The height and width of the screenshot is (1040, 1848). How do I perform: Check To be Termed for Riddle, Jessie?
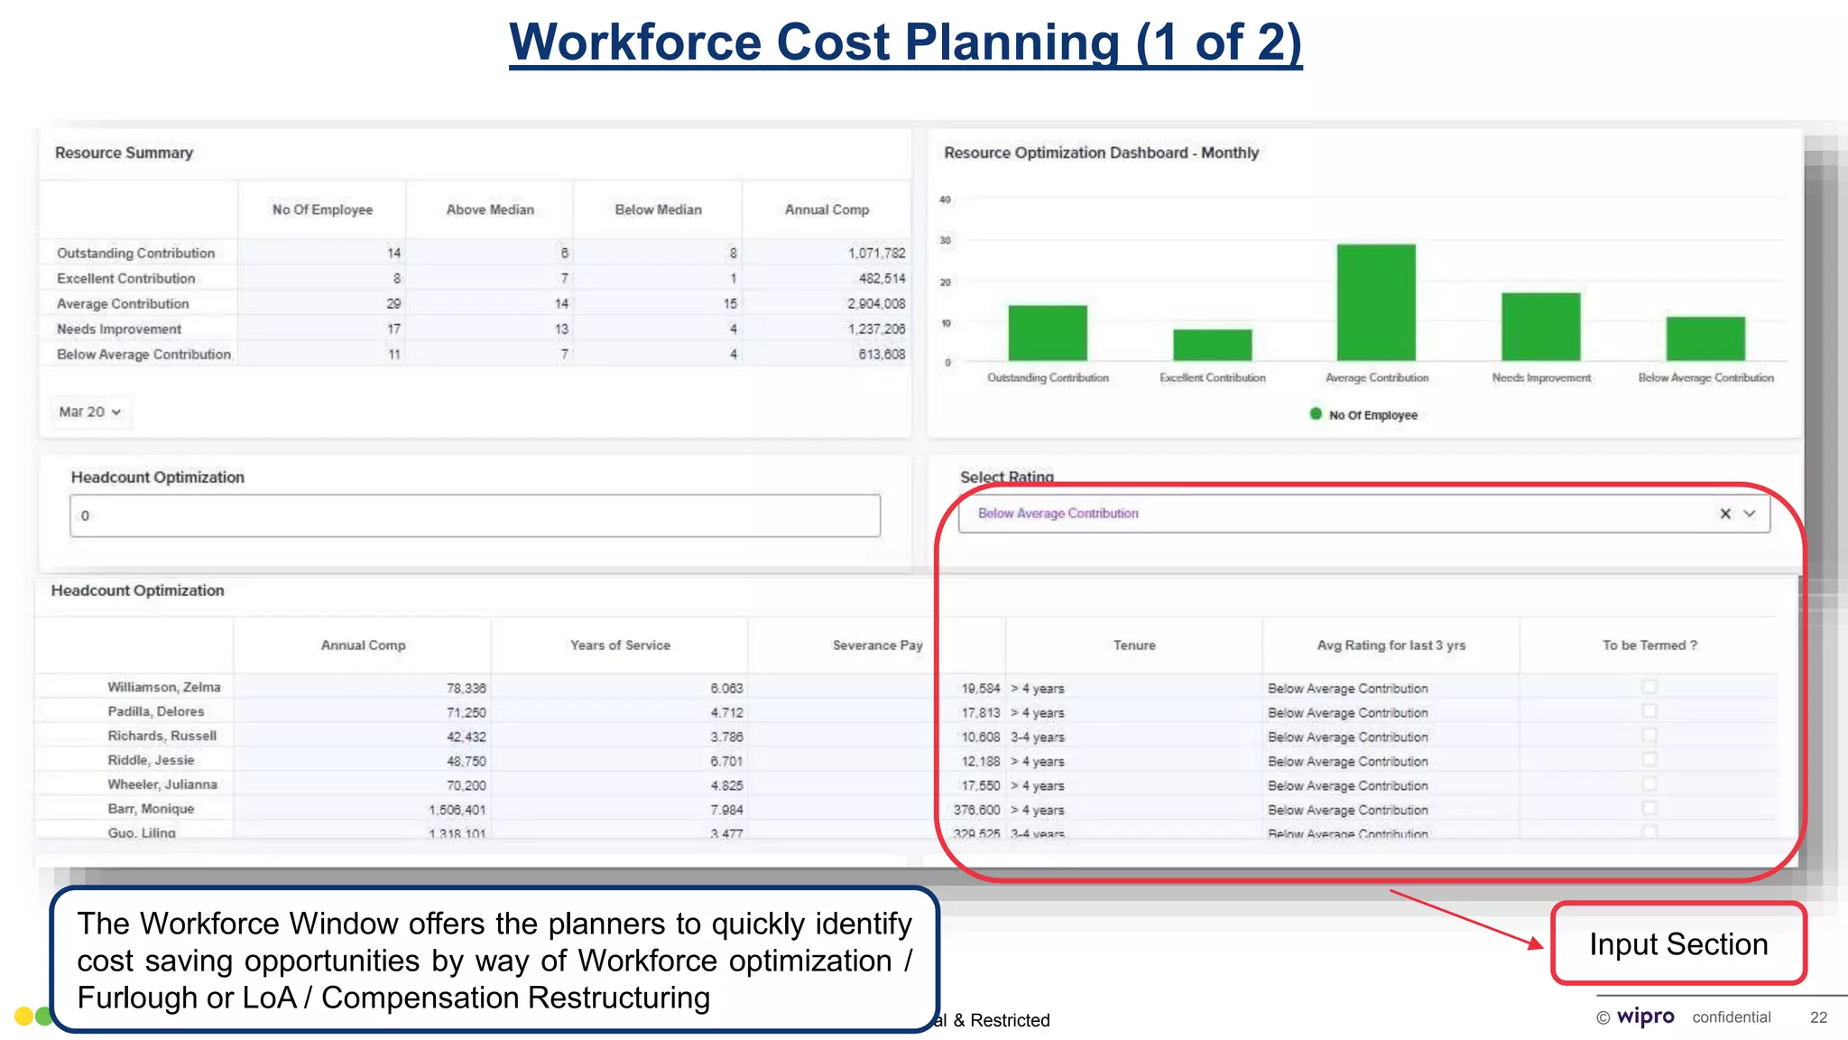coord(1649,760)
